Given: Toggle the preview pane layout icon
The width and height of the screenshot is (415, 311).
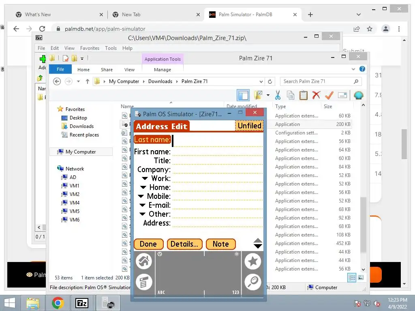Looking at the screenshot, I should [x=243, y=95].
